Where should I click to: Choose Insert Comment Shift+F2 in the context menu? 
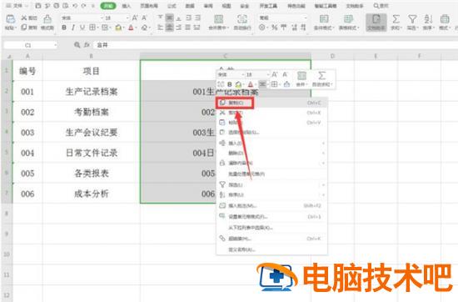coord(272,206)
